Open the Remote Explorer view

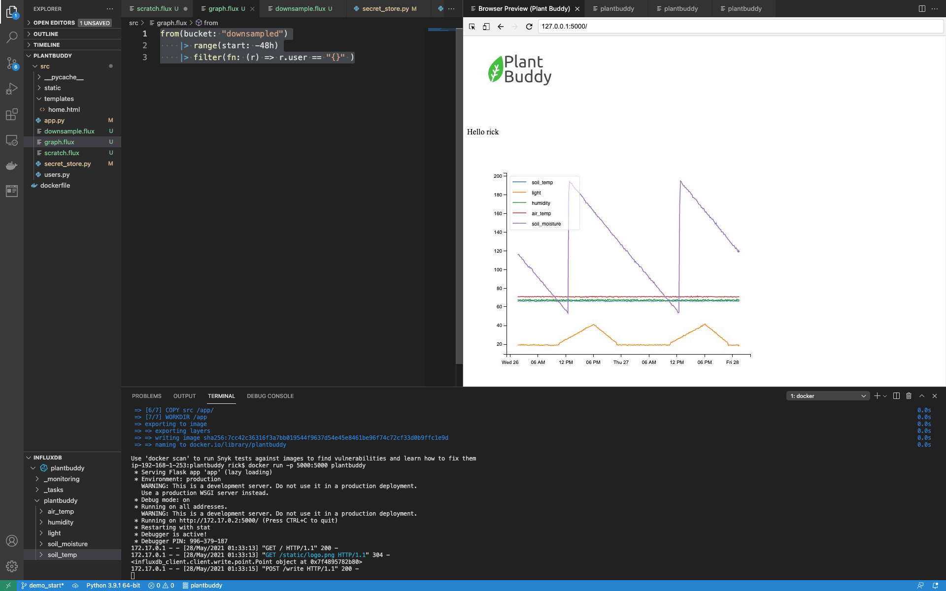point(12,140)
